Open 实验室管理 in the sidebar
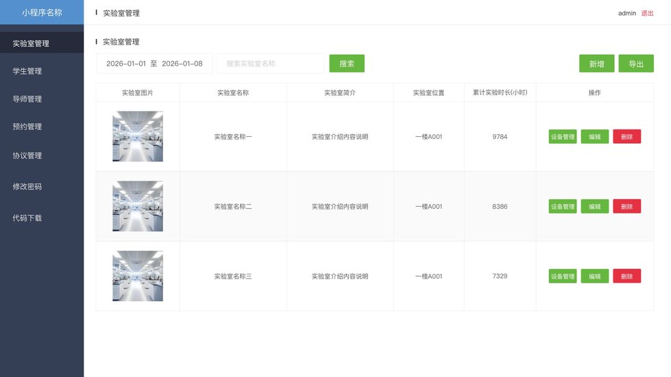Viewport: 671px width, 377px height. tap(42, 43)
